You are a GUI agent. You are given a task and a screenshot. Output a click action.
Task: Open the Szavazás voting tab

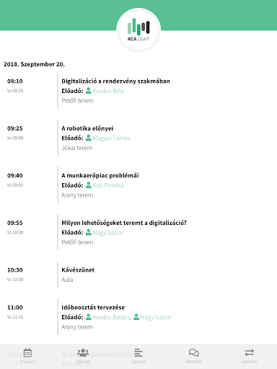tap(138, 356)
